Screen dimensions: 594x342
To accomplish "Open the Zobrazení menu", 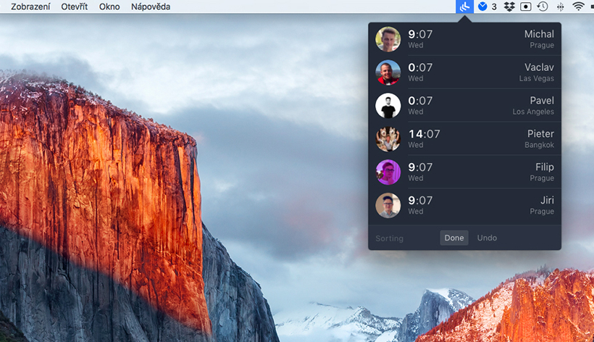I will tap(30, 7).
